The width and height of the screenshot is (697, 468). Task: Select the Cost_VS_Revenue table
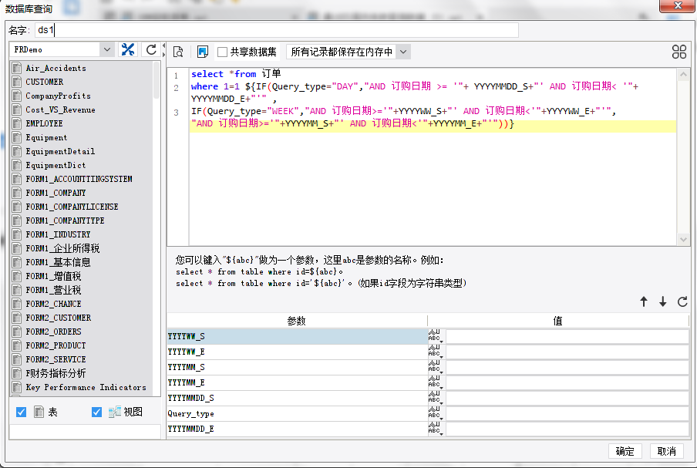tap(60, 109)
